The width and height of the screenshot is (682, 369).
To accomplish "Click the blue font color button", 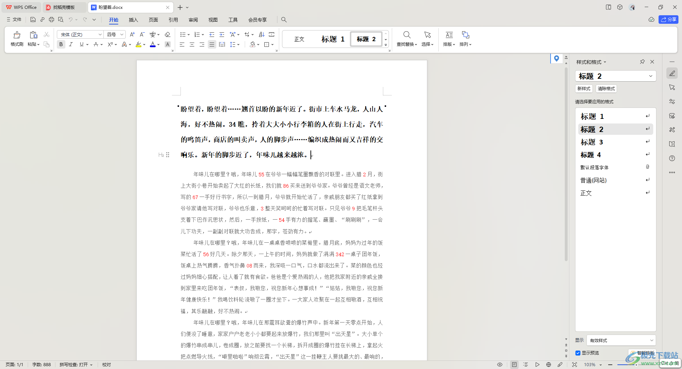I will click(x=153, y=44).
